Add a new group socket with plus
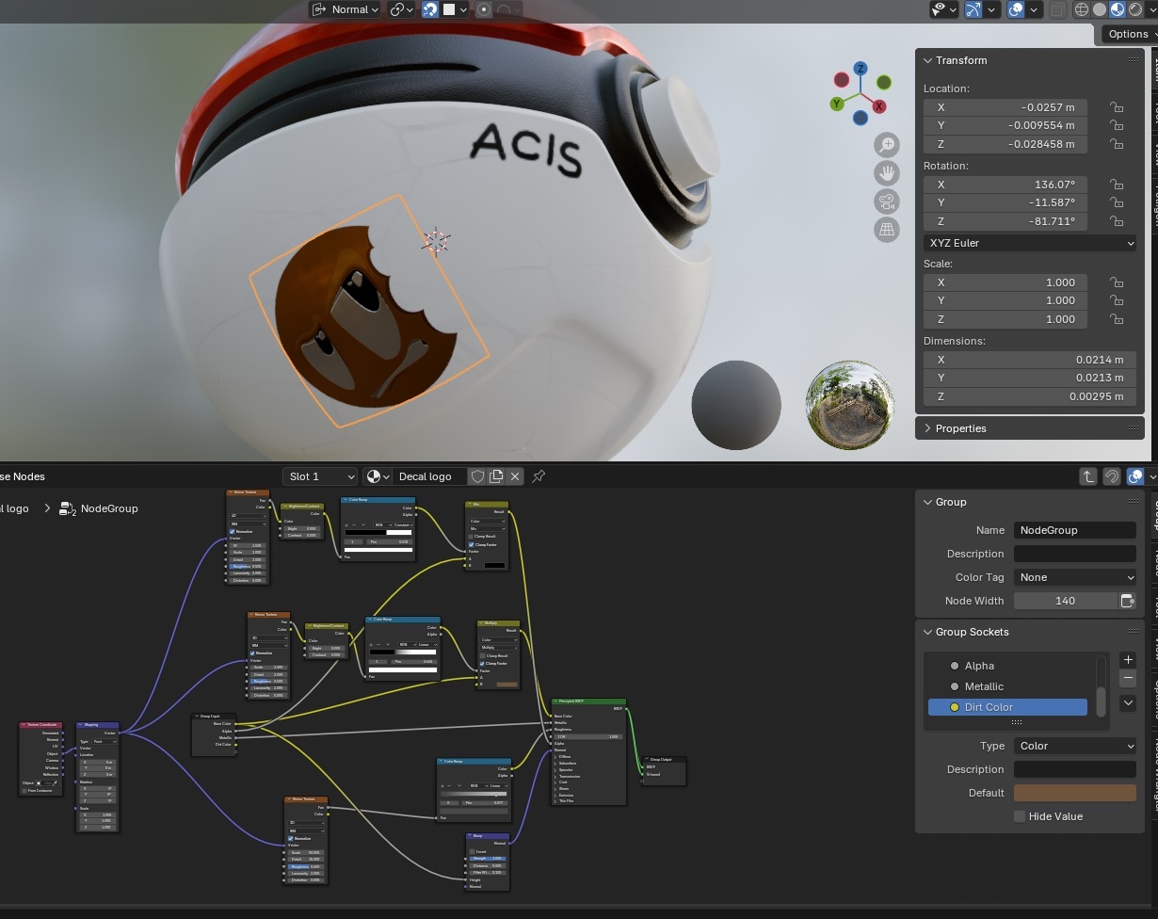The width and height of the screenshot is (1158, 919). pos(1128,660)
